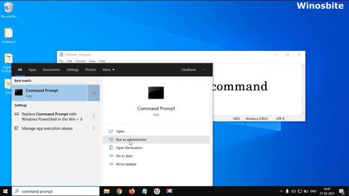Open Notepad Help menu

pos(102,61)
